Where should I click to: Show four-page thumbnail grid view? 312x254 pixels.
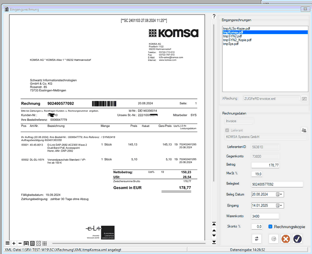tap(39, 243)
